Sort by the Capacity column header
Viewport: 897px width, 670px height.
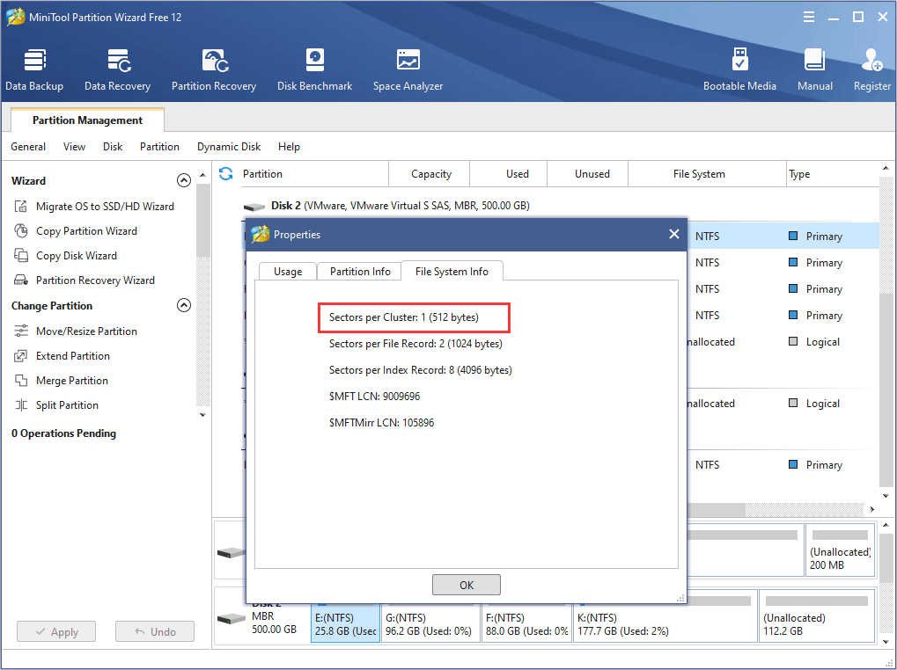click(430, 173)
